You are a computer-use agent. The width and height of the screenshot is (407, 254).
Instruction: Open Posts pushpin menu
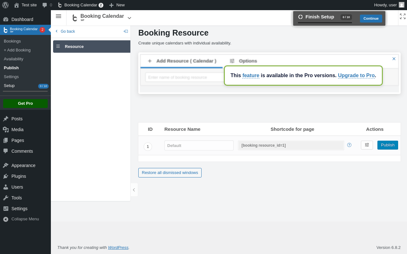6,119
